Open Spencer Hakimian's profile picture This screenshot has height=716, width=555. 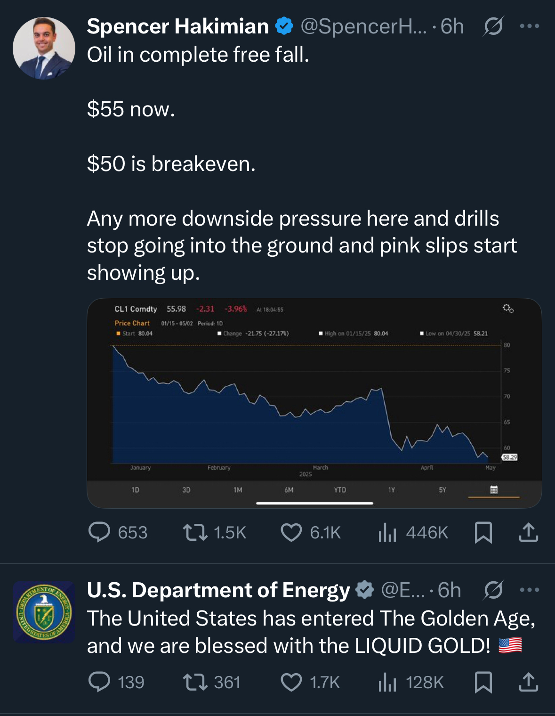(44, 48)
